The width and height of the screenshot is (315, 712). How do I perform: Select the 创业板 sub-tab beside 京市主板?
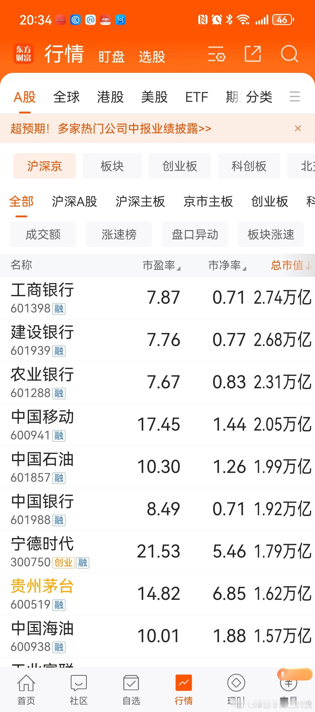[269, 201]
